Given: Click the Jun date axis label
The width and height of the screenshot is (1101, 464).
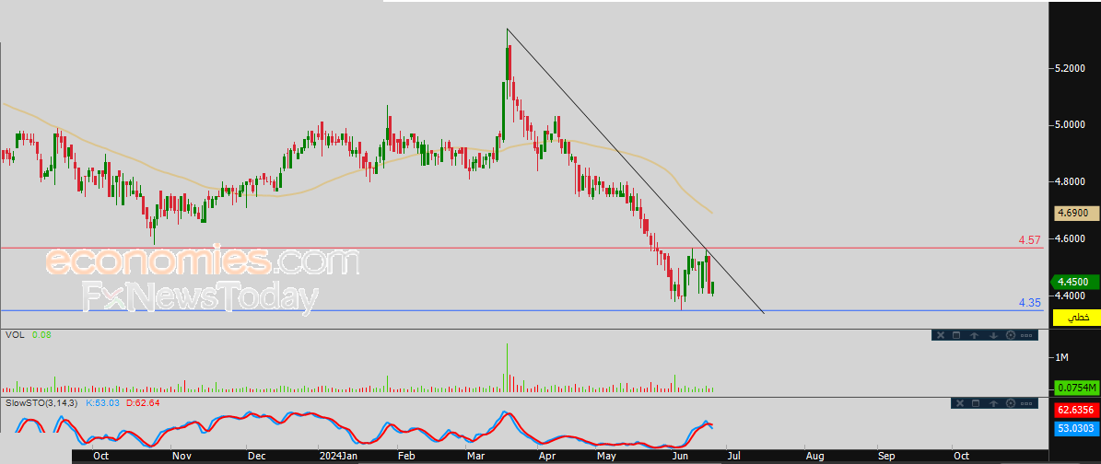Looking at the screenshot, I should (679, 457).
